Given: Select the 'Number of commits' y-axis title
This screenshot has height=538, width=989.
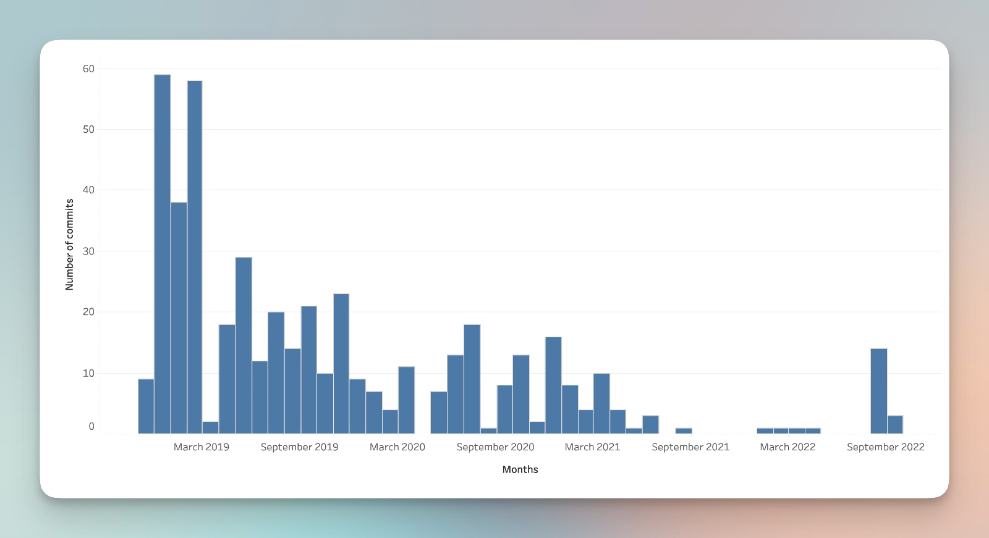Looking at the screenshot, I should click(x=69, y=245).
